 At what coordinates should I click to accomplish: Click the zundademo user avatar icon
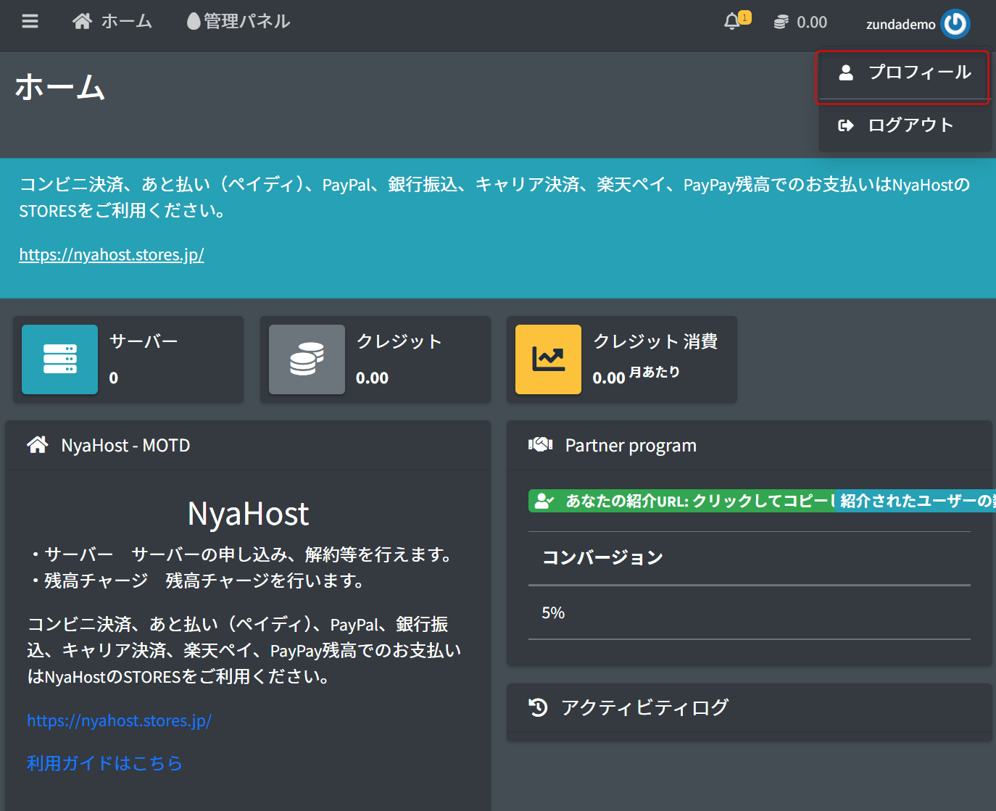click(x=955, y=24)
